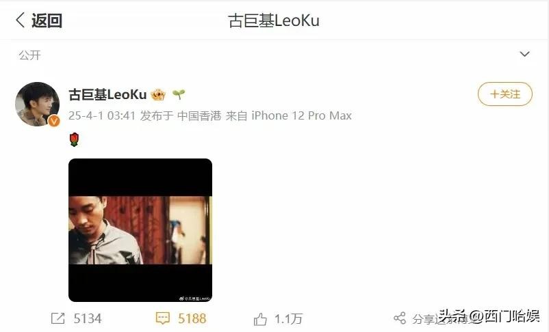549x332 pixels.
Task: Click the green sprout badge icon
Action: [x=179, y=94]
